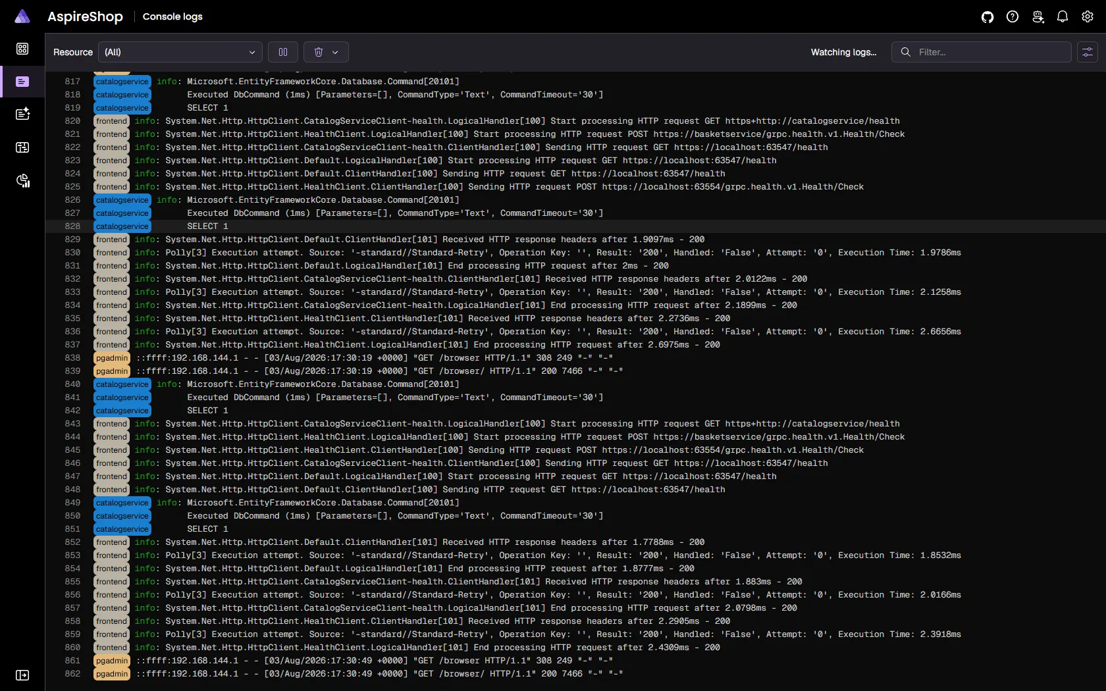1106x691 pixels.
Task: Open the Copilot assistant icon in header
Action: (1038, 16)
